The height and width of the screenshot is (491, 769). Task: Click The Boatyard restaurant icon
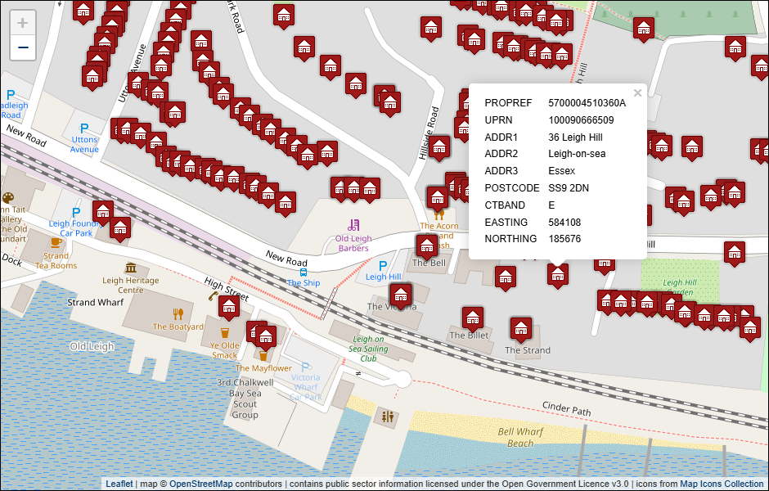click(178, 314)
